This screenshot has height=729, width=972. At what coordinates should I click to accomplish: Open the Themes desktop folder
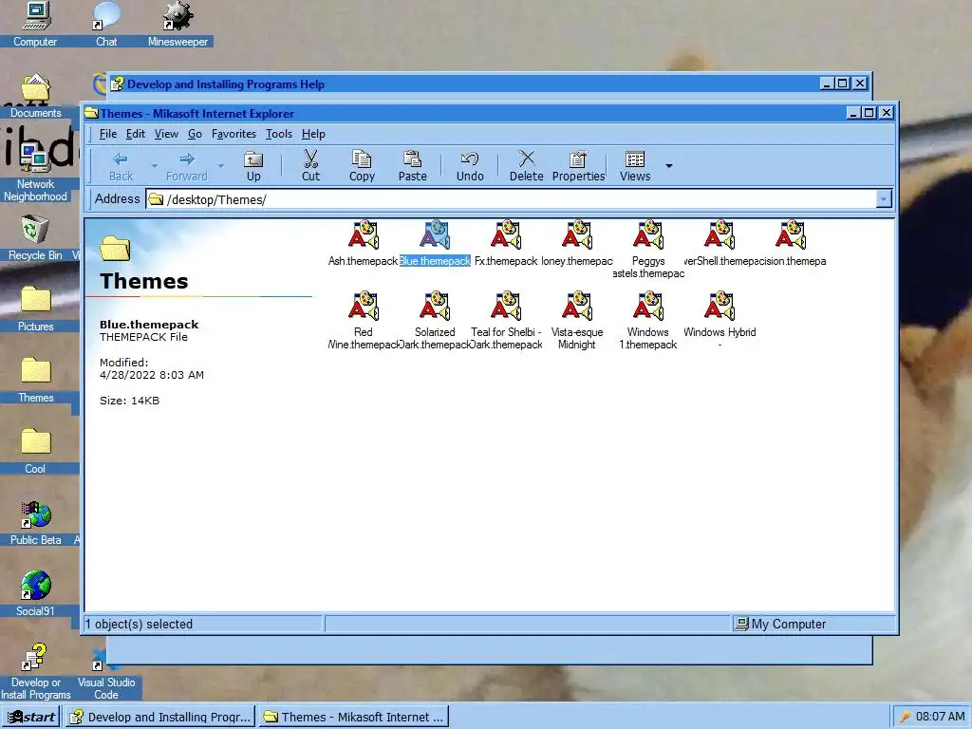35,381
